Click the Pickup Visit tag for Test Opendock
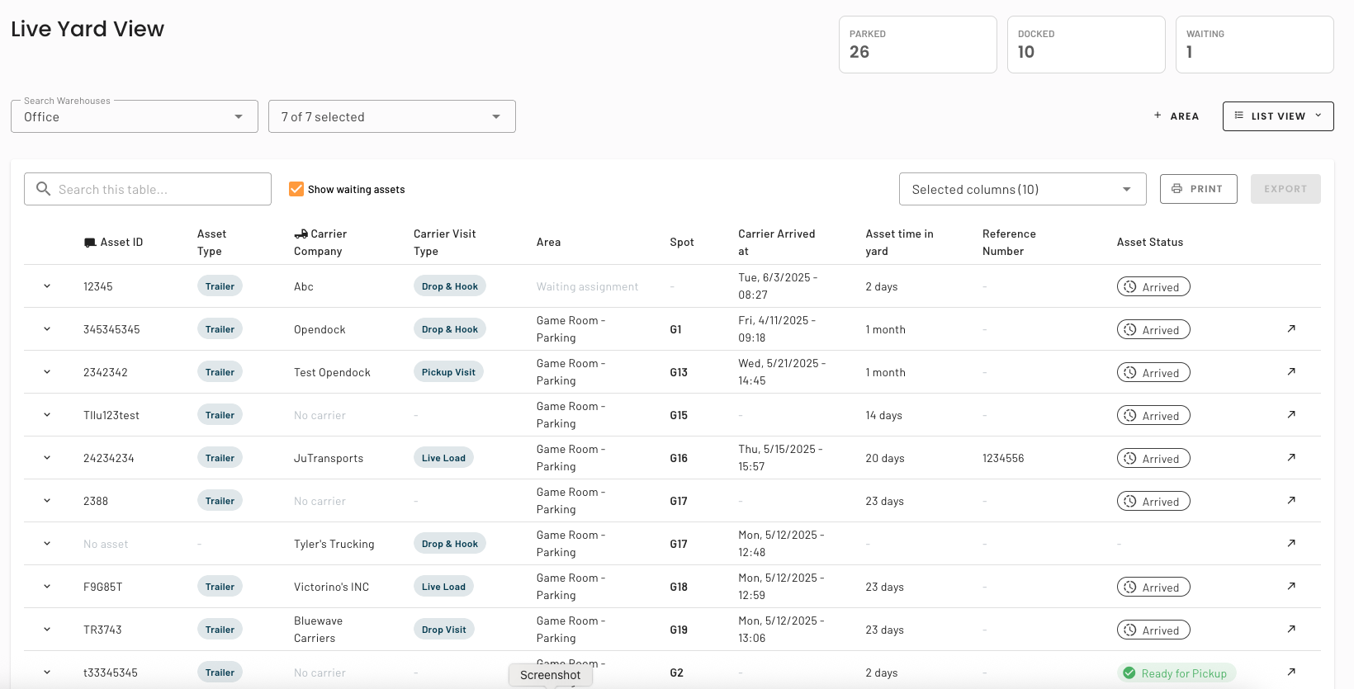This screenshot has height=689, width=1354. click(448, 372)
